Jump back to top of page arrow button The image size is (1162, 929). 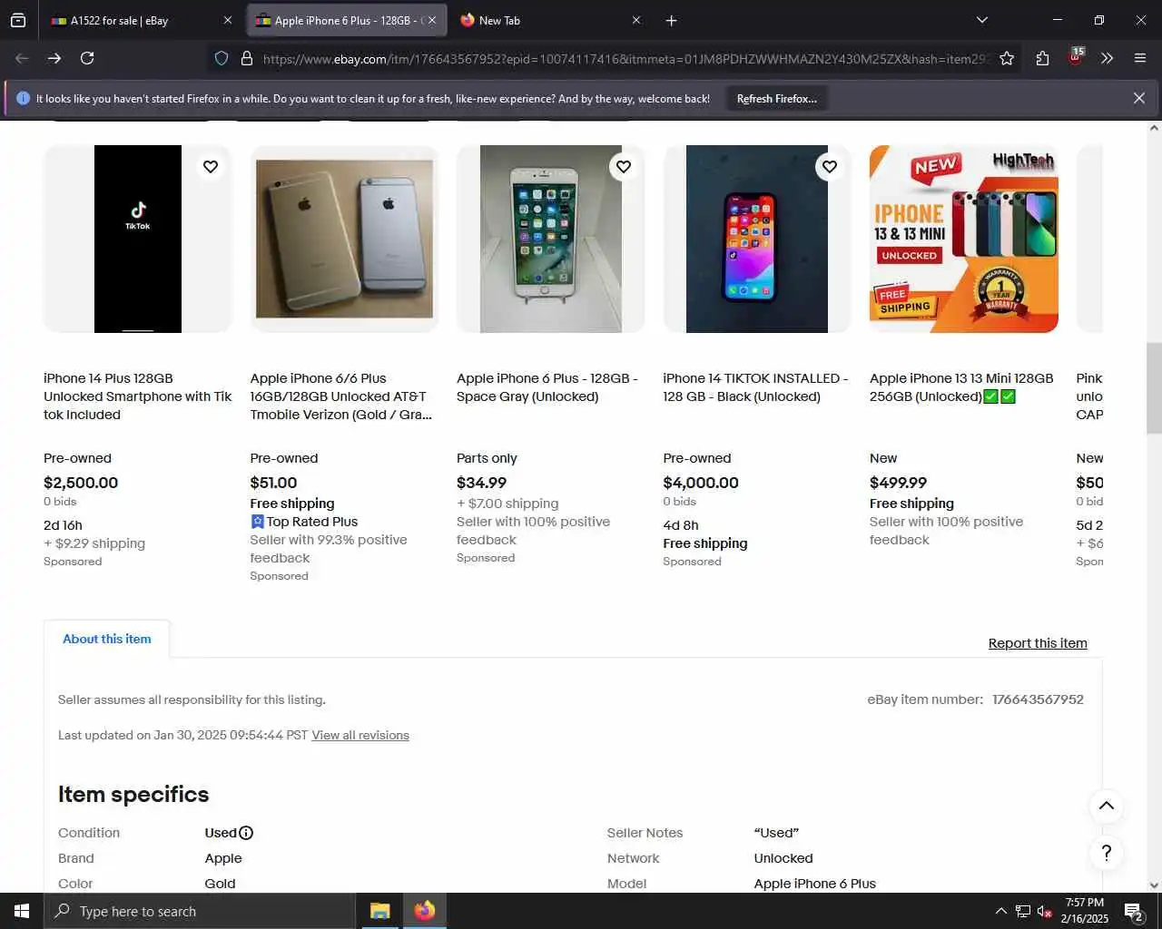1107,806
